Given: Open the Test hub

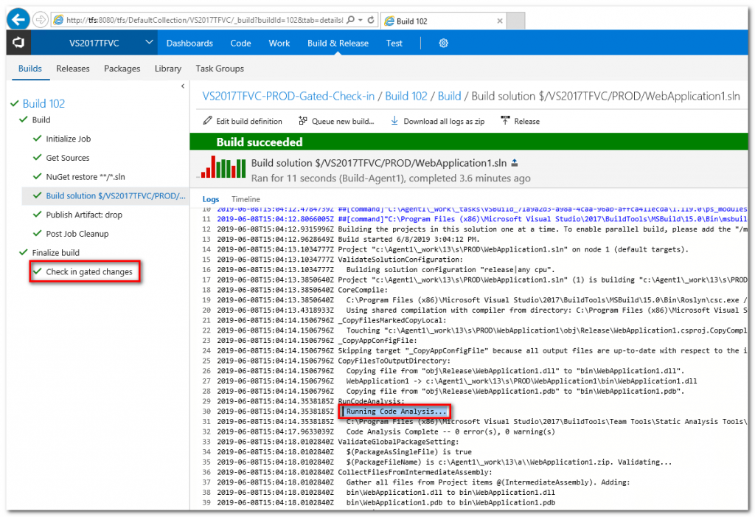Looking at the screenshot, I should 394,43.
